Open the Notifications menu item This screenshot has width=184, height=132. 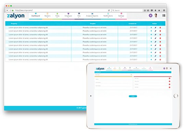[108, 16]
